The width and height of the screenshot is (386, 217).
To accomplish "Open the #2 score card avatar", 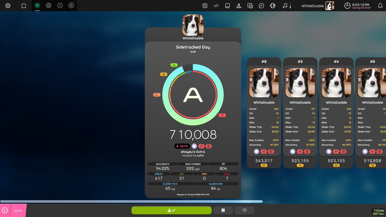I will click(264, 83).
